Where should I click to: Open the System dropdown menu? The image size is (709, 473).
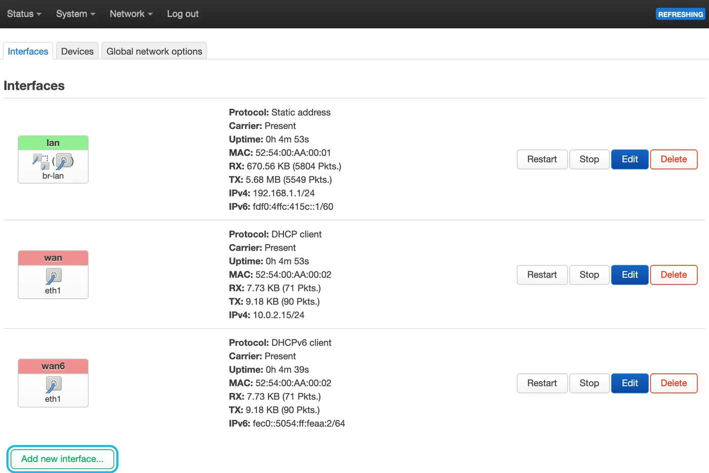(x=76, y=14)
